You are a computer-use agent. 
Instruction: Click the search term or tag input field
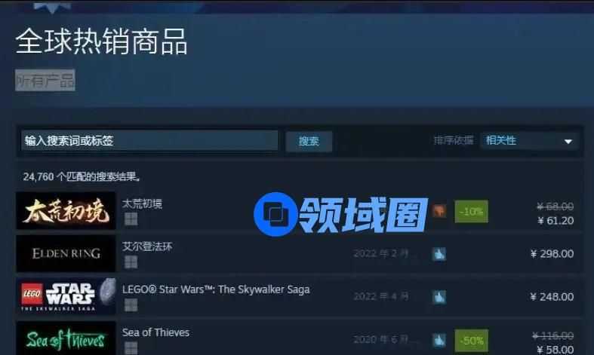pyautogui.click(x=149, y=141)
